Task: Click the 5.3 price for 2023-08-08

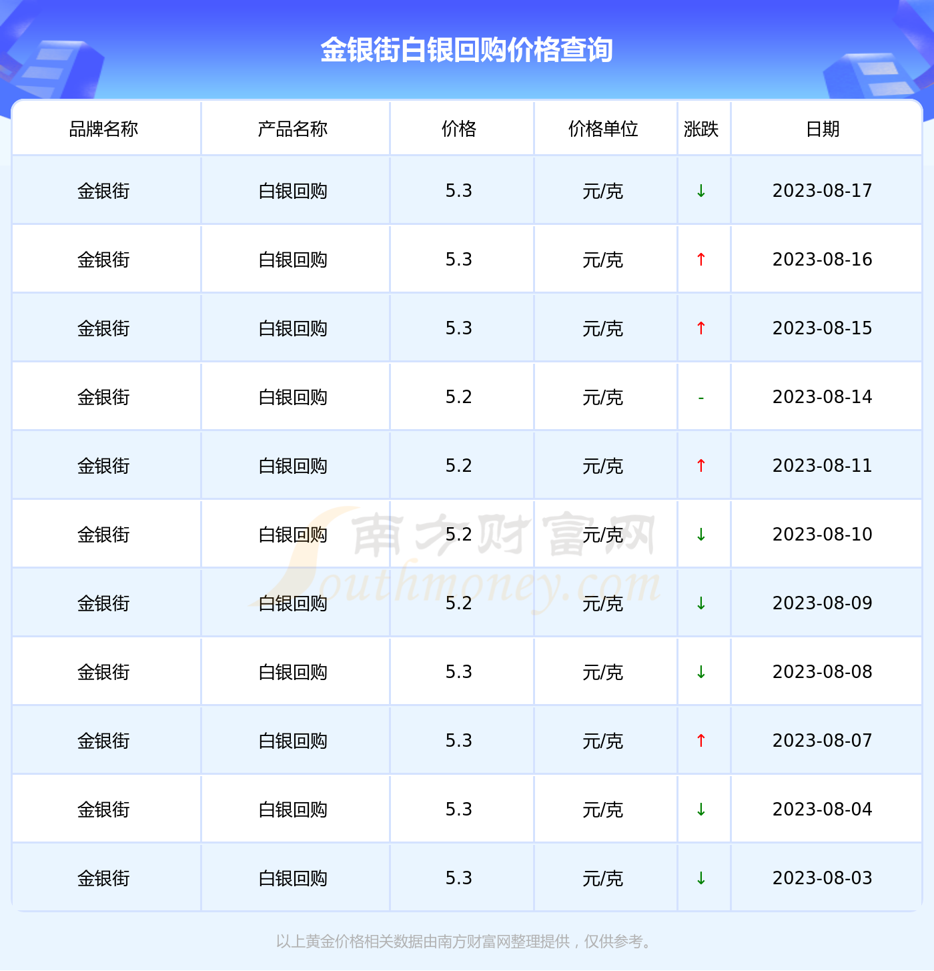Action: (459, 672)
